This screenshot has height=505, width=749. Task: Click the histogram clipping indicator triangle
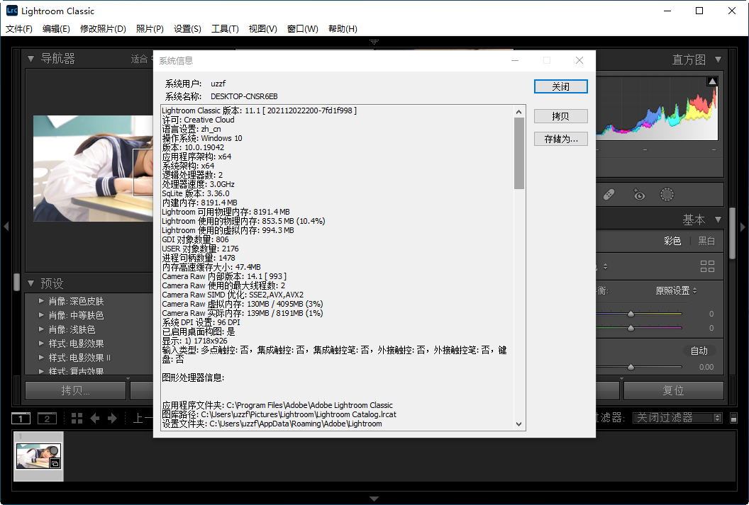tap(711, 80)
